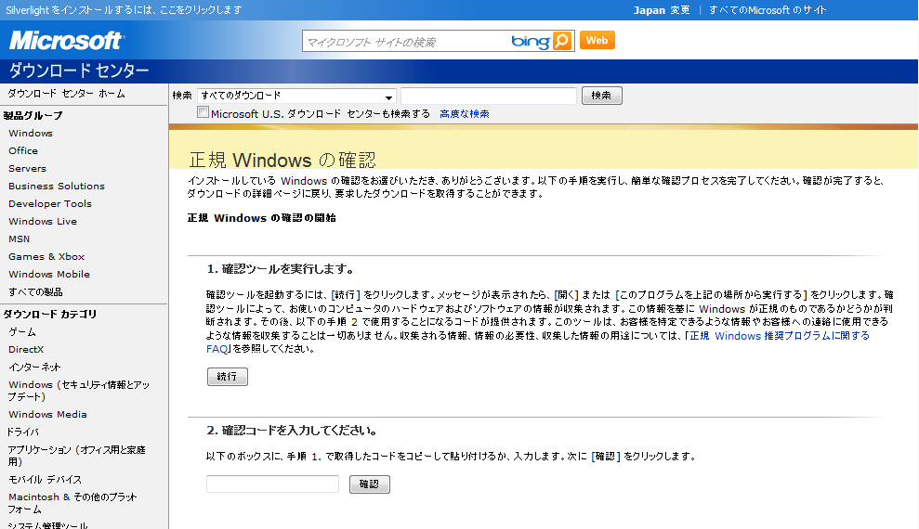This screenshot has width=919, height=529.
Task: Click the 続行 button
Action: pyautogui.click(x=228, y=376)
